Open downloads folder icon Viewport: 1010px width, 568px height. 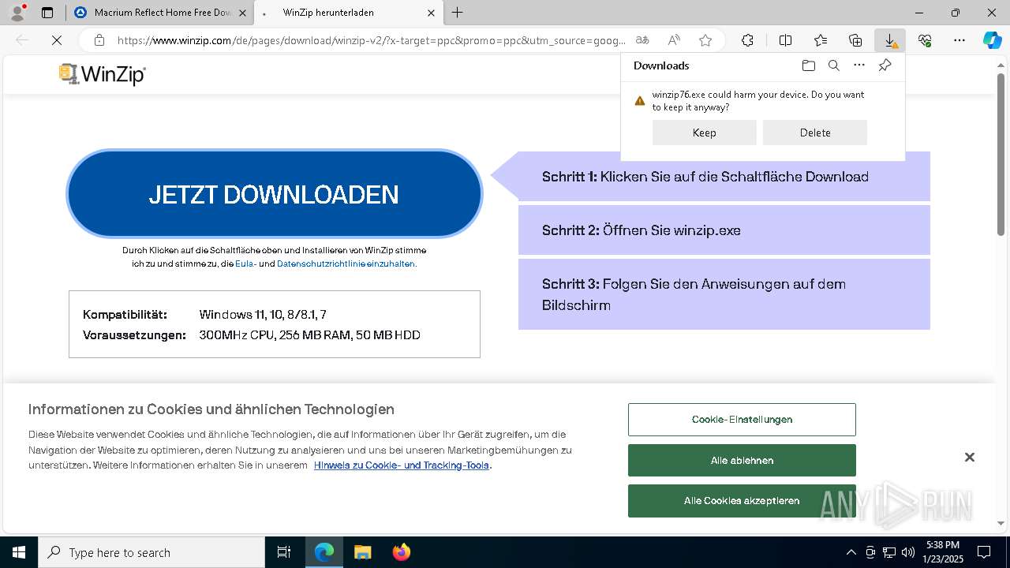pos(808,65)
